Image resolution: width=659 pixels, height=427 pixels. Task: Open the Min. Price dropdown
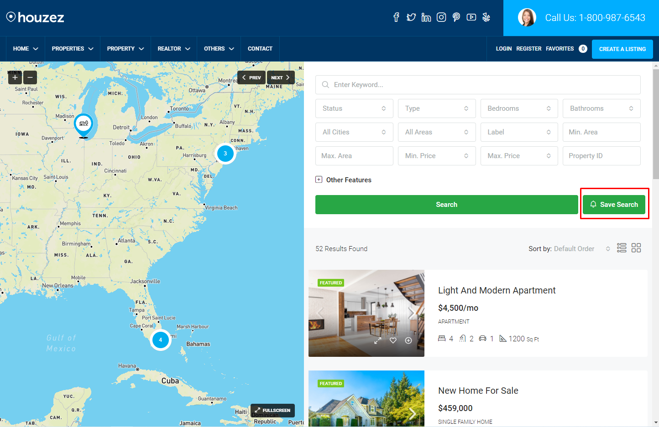[x=437, y=156]
